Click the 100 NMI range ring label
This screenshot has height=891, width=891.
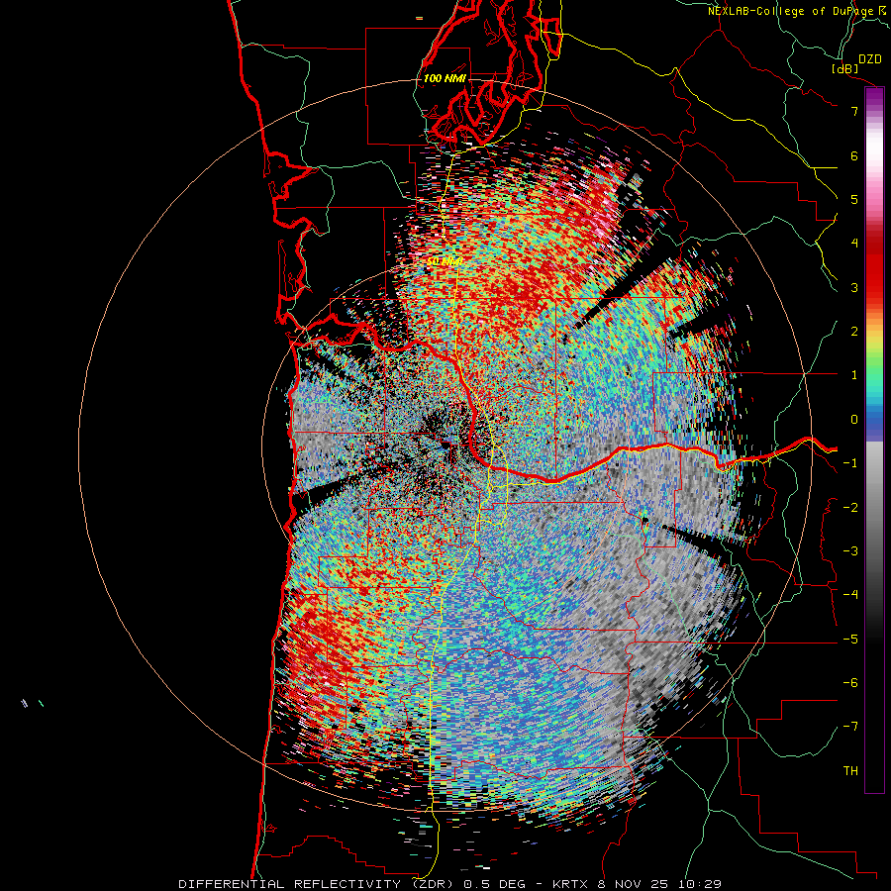(445, 78)
